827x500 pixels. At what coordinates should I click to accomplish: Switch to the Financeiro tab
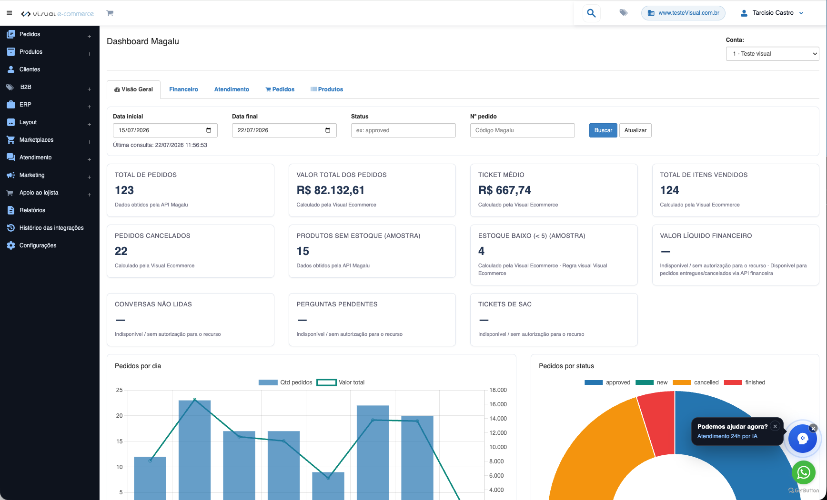183,89
